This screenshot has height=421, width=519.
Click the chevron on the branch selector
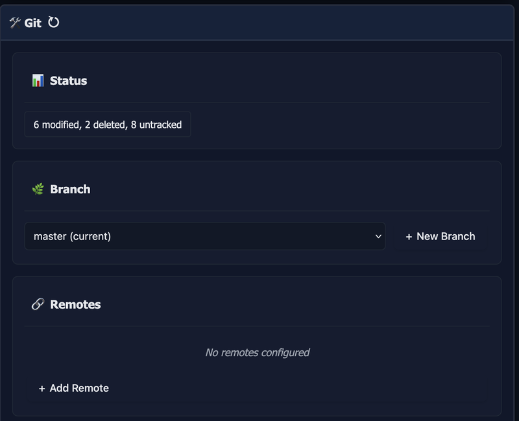pos(378,236)
